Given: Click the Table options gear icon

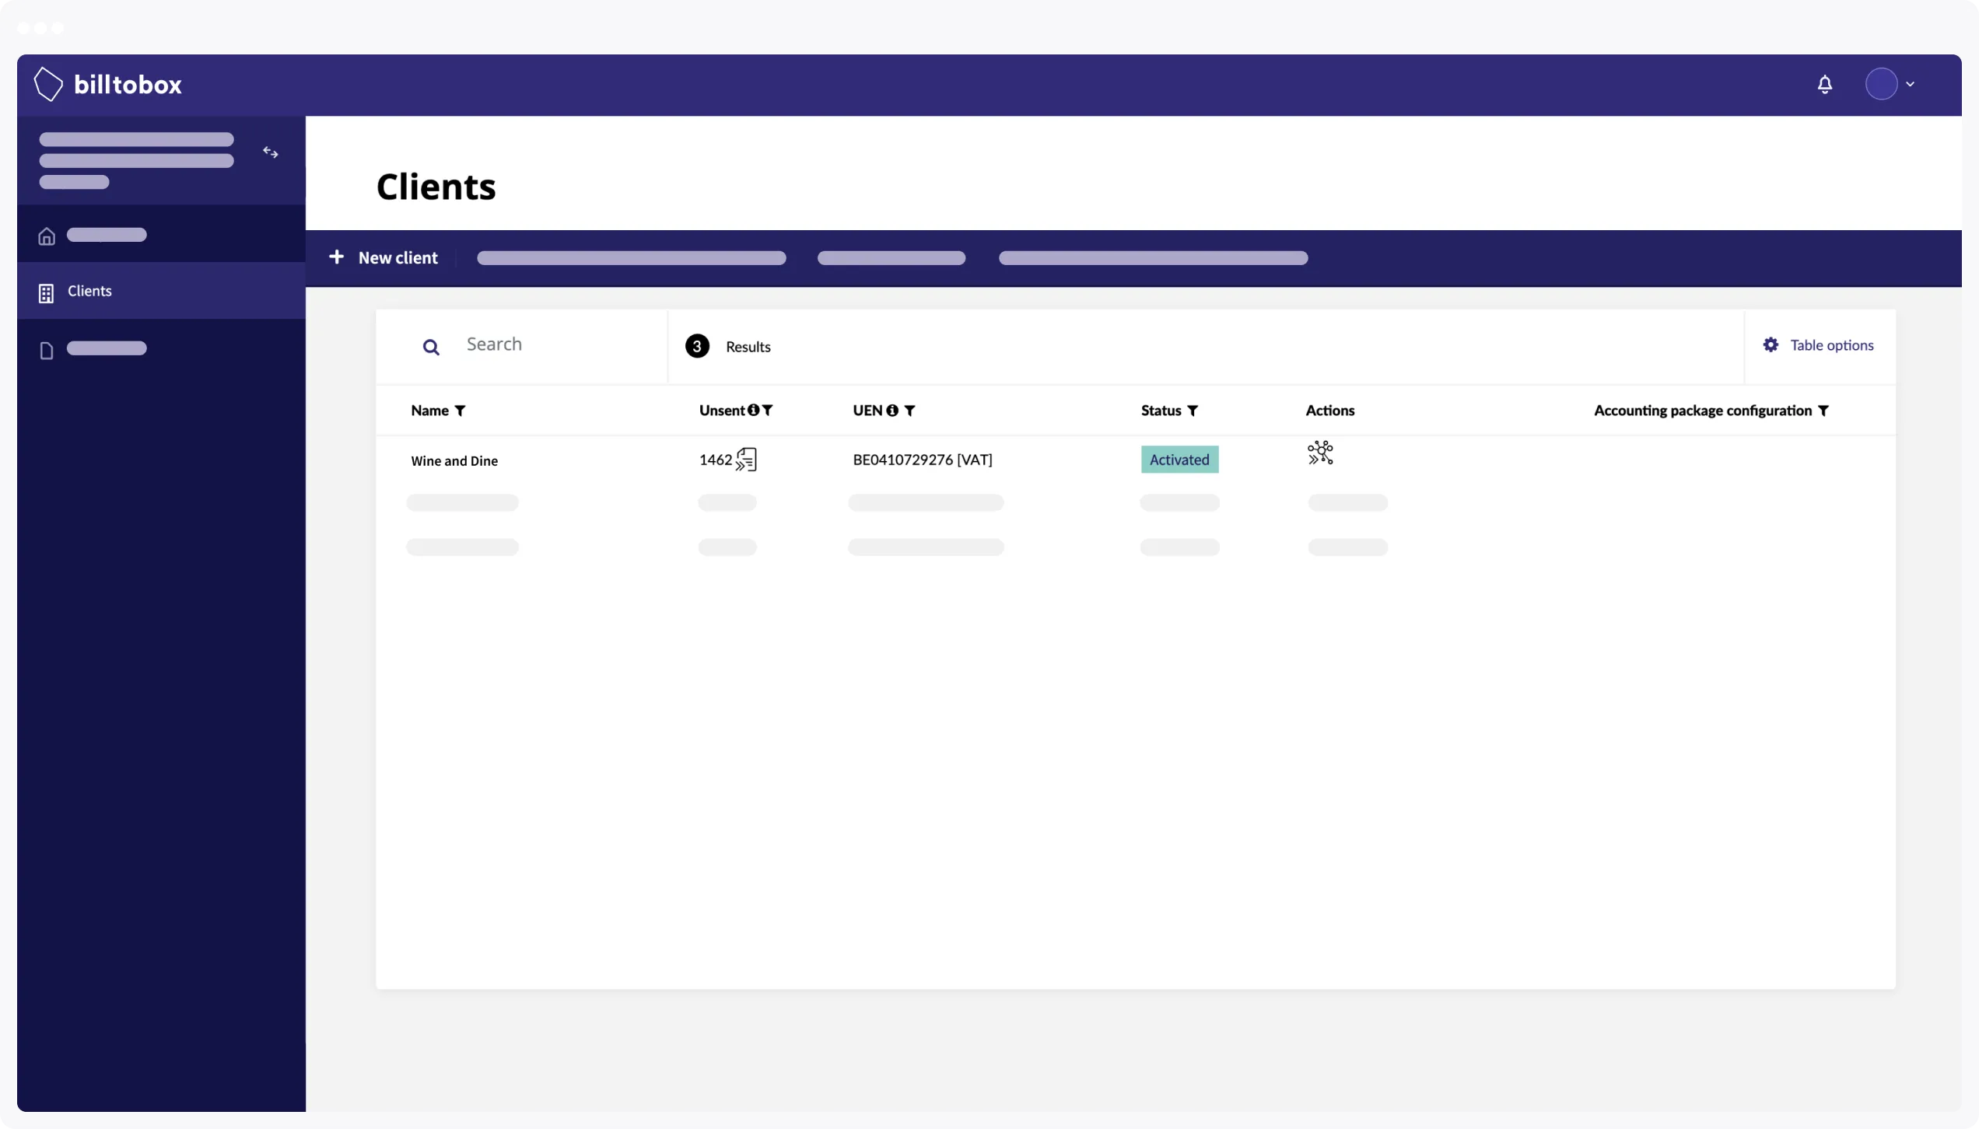Looking at the screenshot, I should click(1771, 344).
